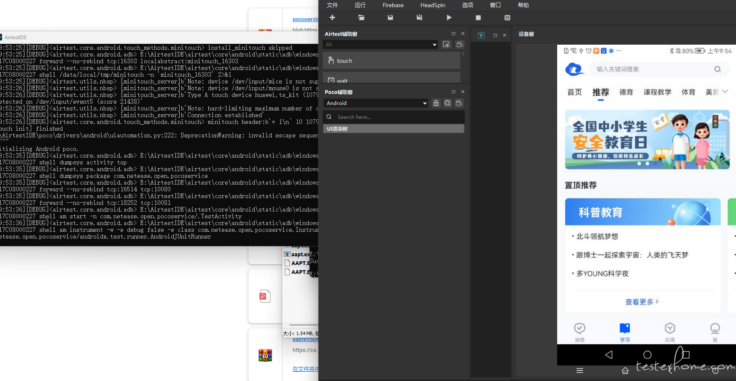Click the Airtest command list scrollbar
736x381 pixels.
pos(463,54)
